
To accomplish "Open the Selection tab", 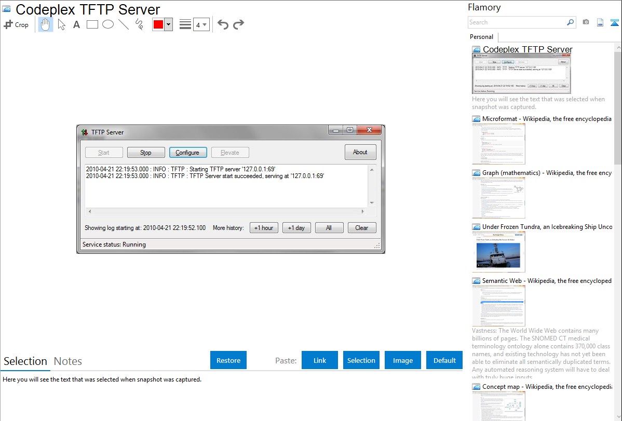I will tap(25, 361).
